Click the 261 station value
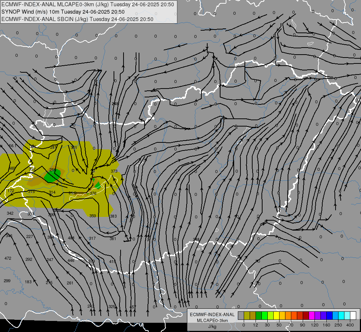361x332 pixels. (x=70, y=283)
